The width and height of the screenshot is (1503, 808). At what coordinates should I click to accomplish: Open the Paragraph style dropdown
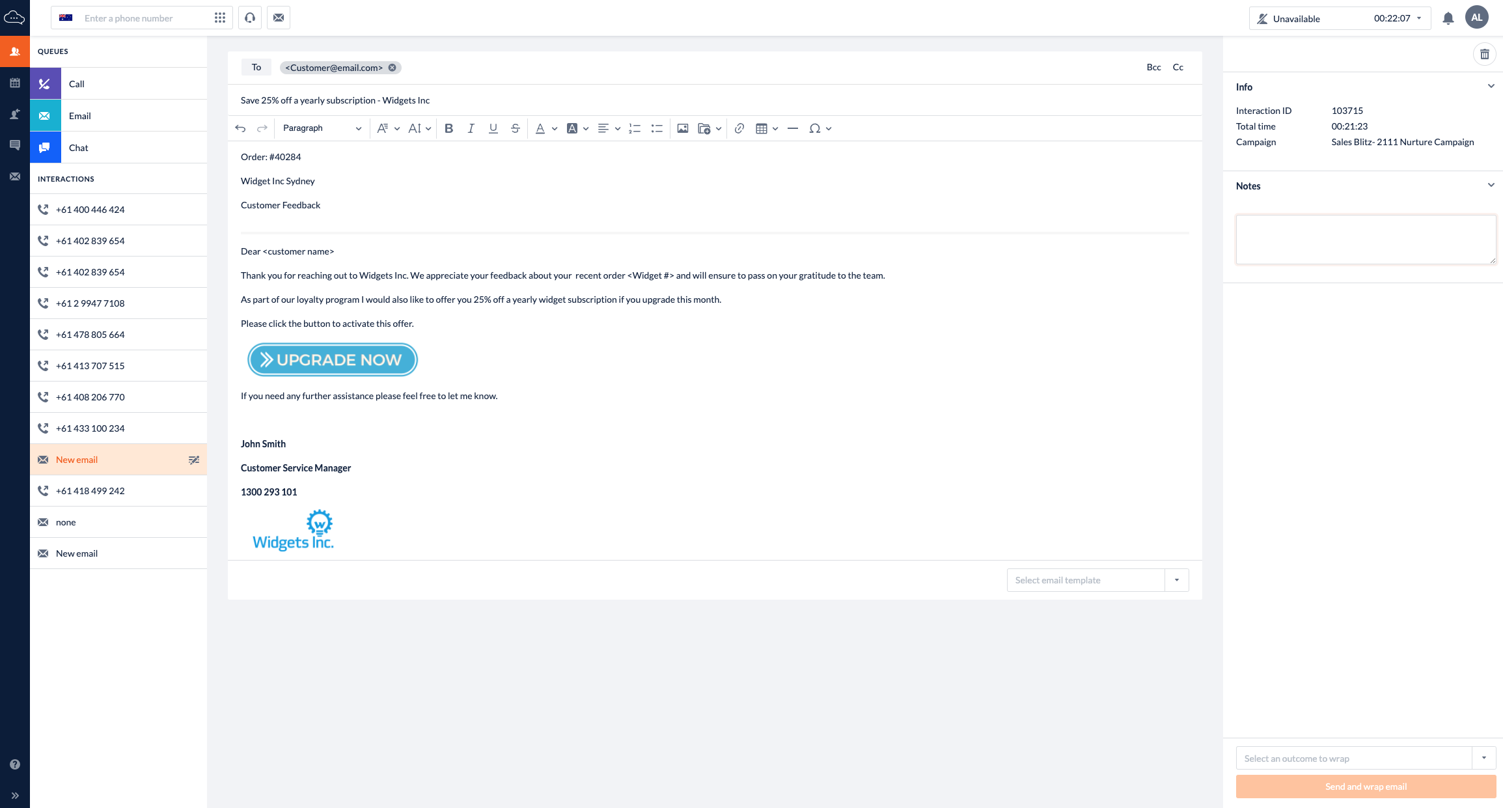point(320,128)
